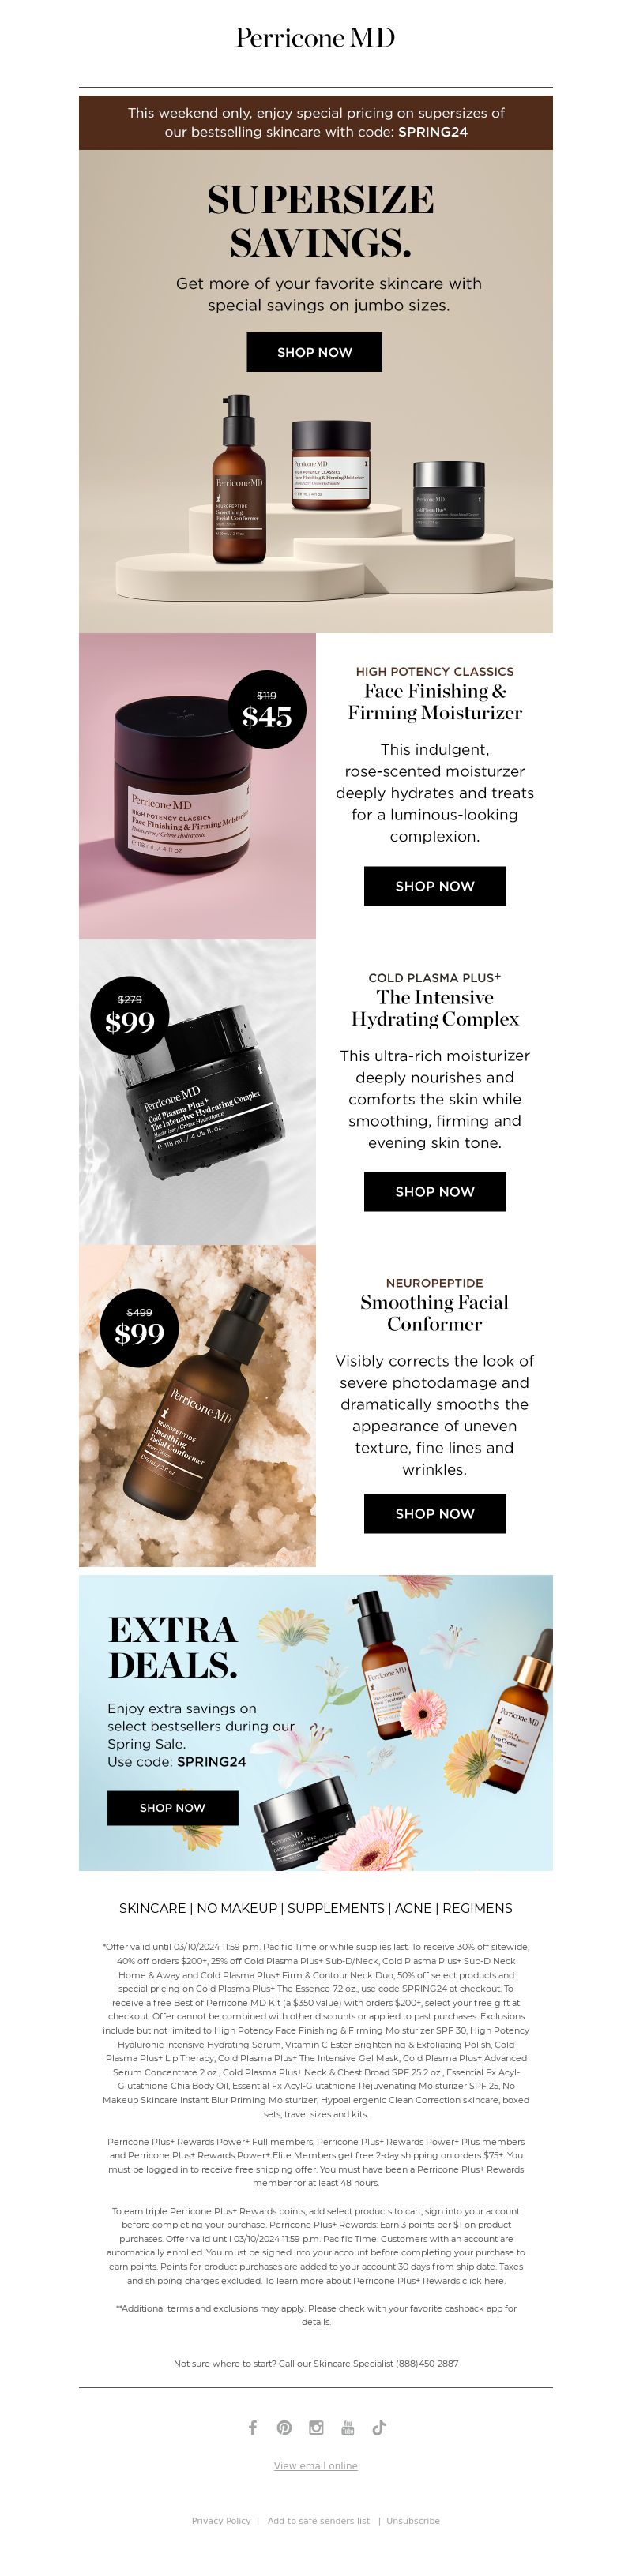Open the Facebook social icon

click(252, 2427)
